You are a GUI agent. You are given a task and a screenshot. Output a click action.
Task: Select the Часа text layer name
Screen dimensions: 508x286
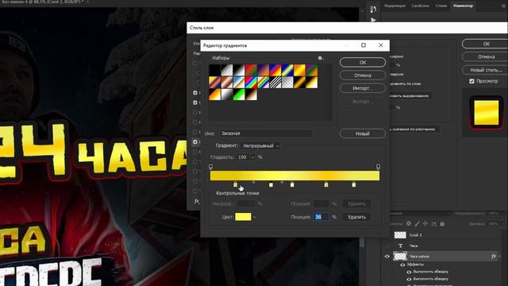click(x=414, y=245)
